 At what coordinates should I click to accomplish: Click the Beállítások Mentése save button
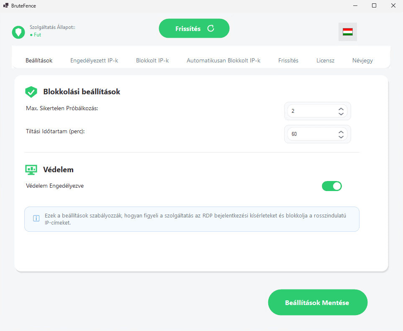click(x=318, y=302)
